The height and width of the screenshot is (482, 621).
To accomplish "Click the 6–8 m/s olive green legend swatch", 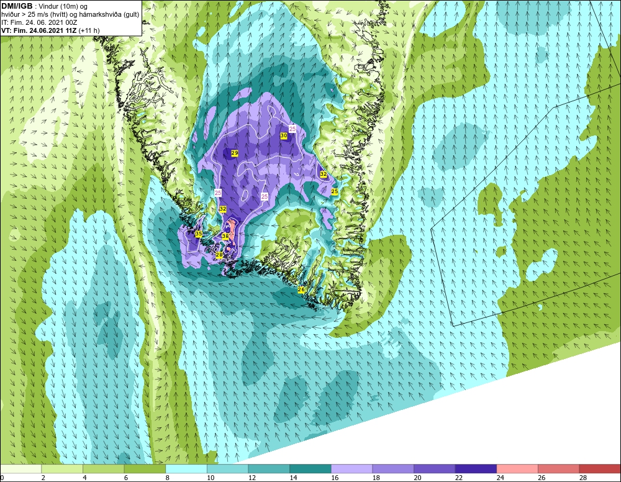I will 145,469.
